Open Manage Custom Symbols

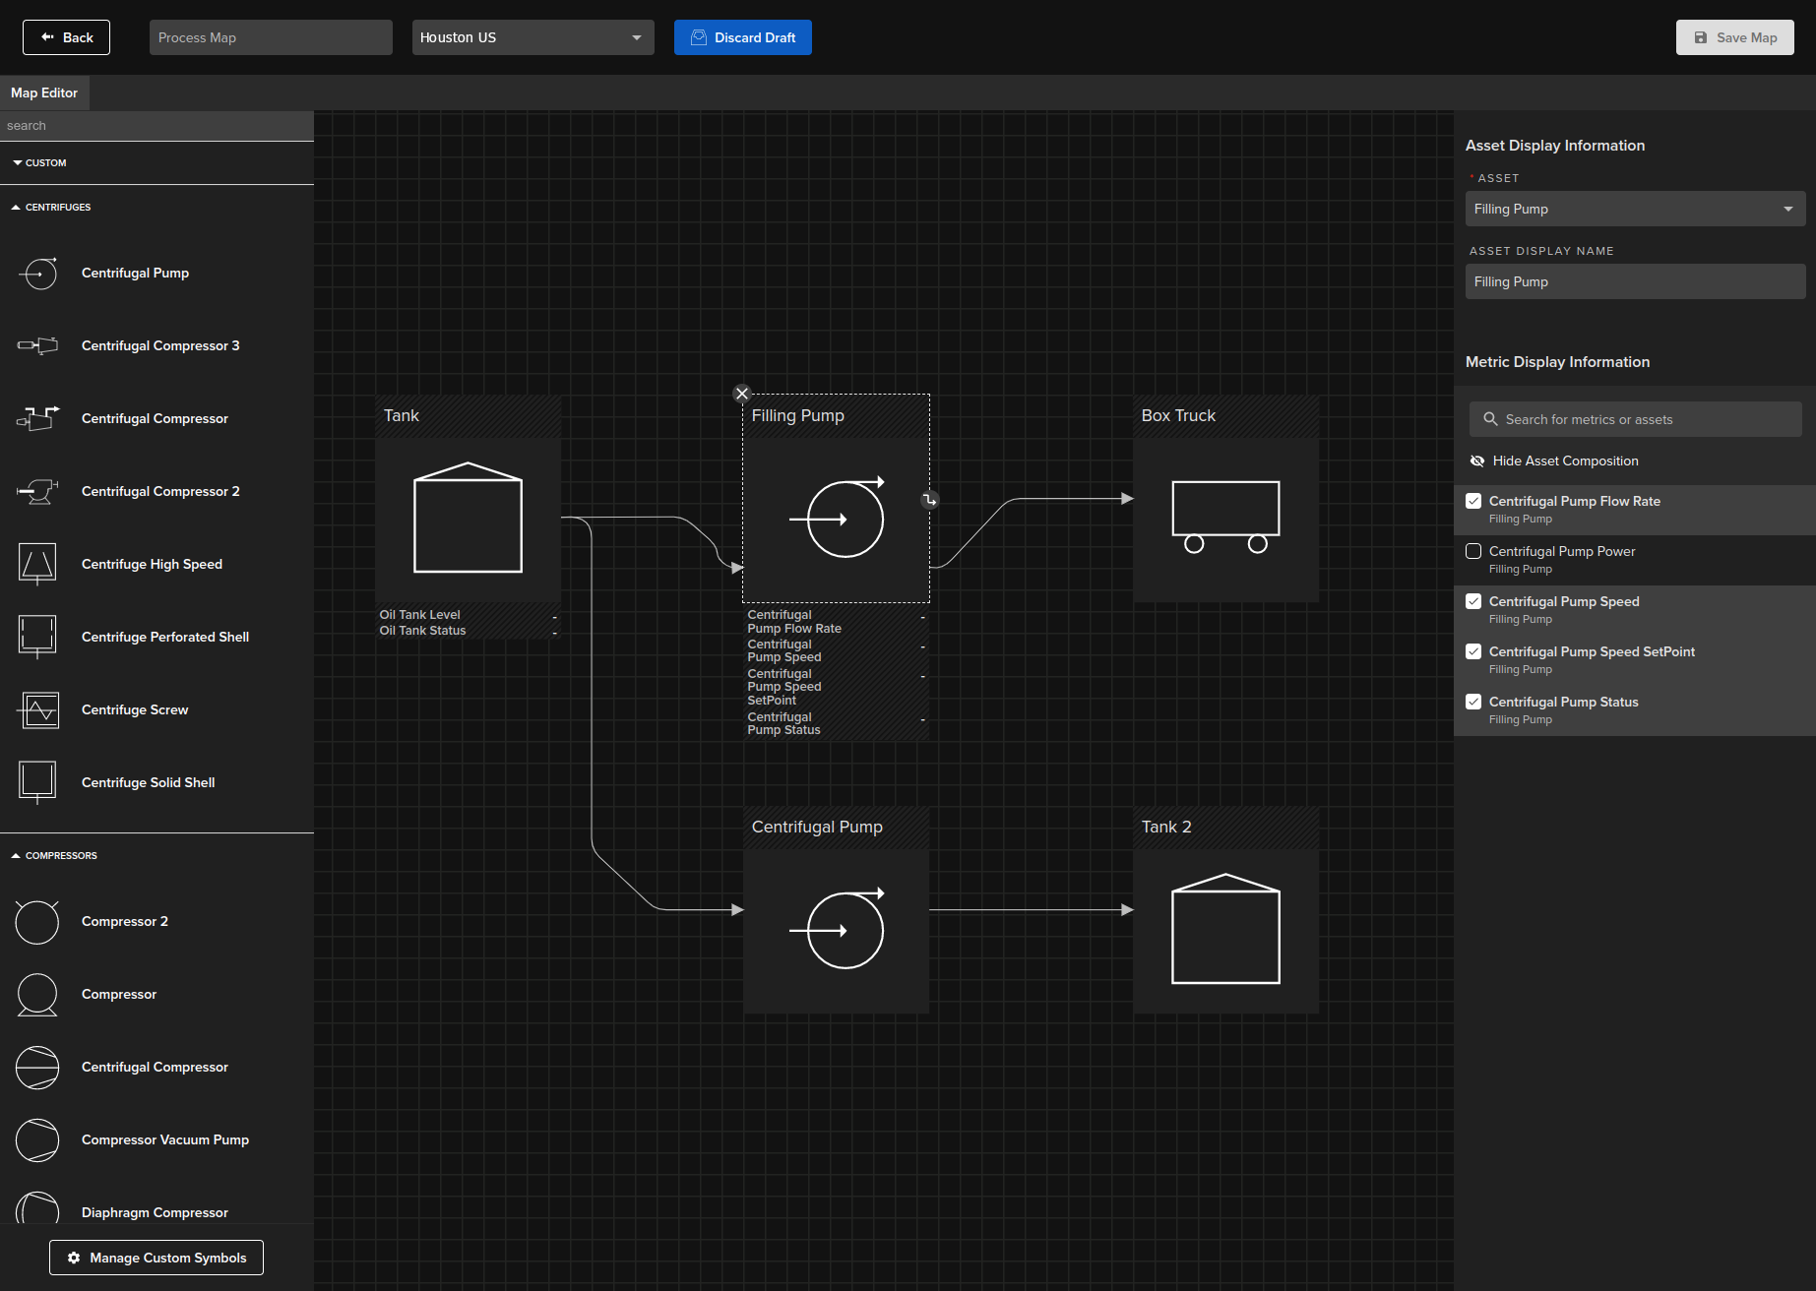157,1258
